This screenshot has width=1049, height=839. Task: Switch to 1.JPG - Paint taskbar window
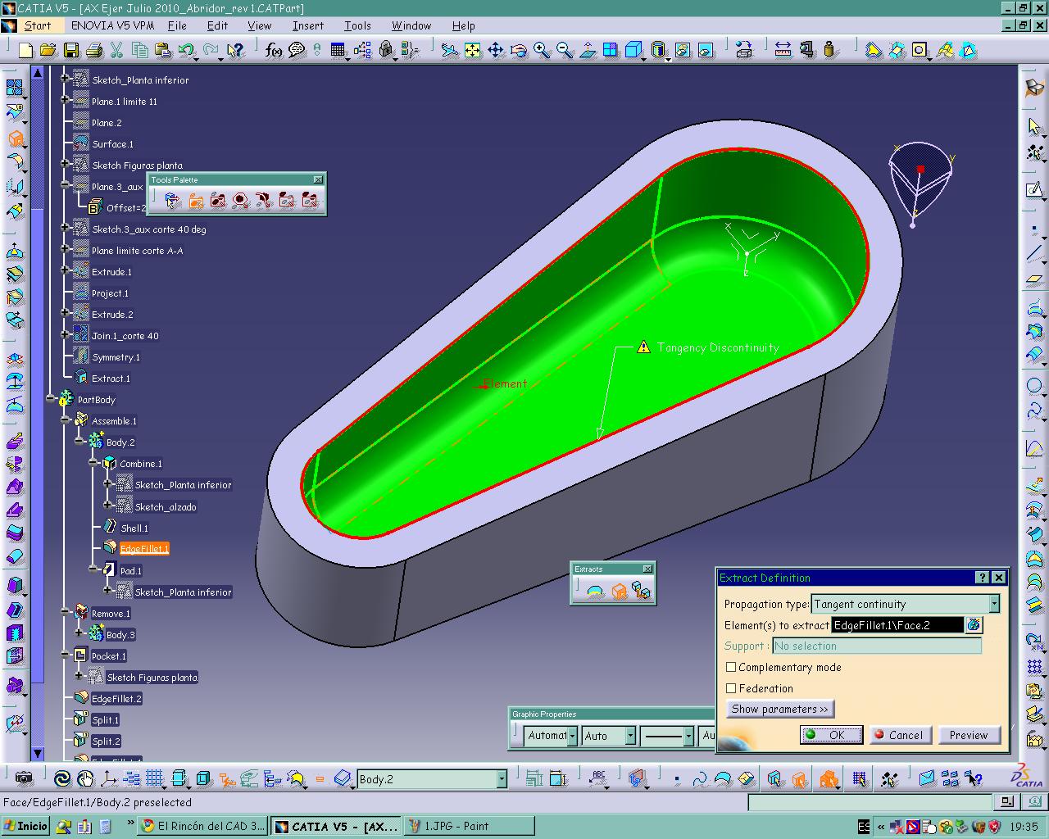[x=469, y=826]
